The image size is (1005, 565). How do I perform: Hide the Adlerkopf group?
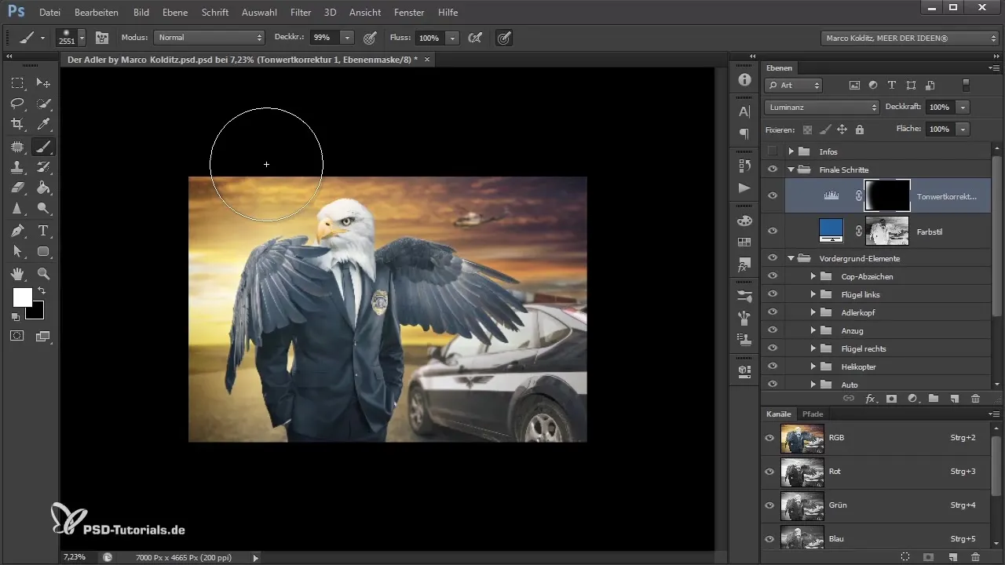point(773,312)
